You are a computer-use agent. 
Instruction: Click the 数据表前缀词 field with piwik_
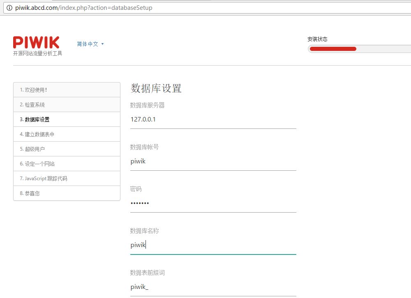(x=213, y=287)
